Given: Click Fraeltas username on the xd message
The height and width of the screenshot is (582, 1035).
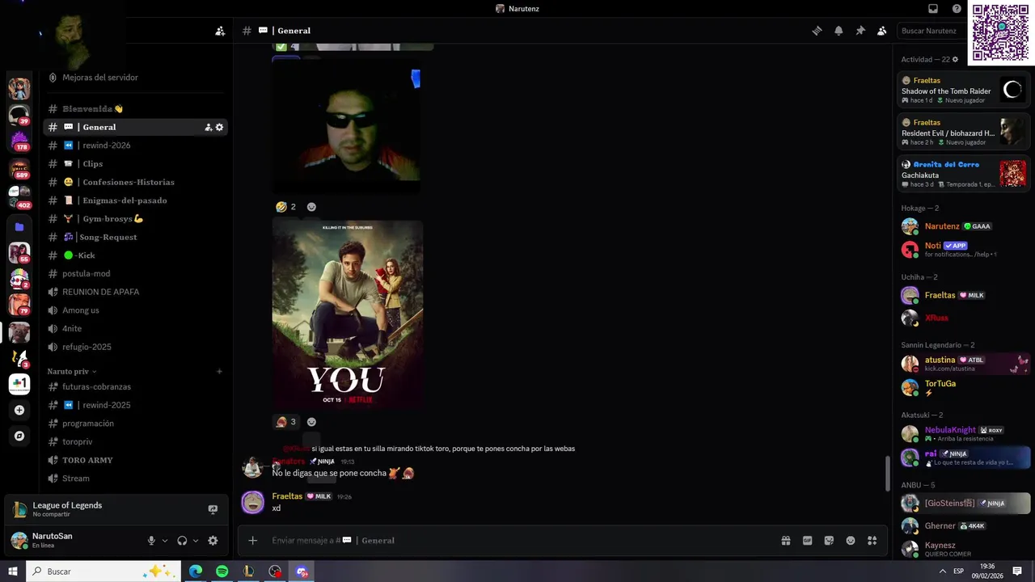Looking at the screenshot, I should [x=287, y=496].
